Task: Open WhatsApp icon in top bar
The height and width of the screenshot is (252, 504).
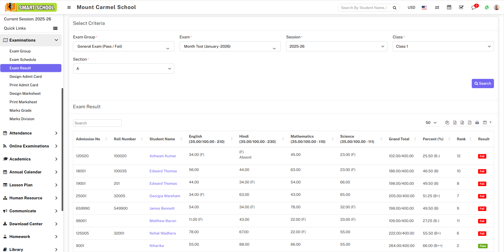Action: tap(487, 7)
